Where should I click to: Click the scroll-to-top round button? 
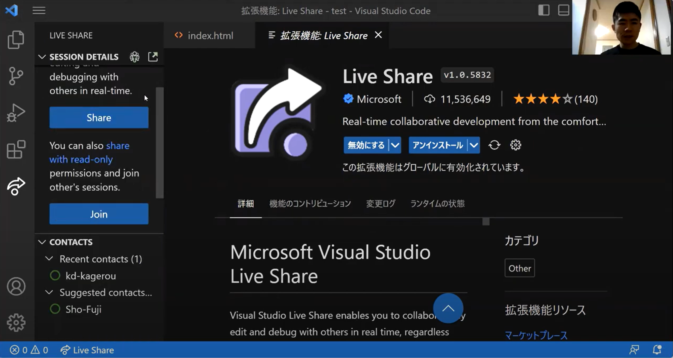(x=448, y=308)
